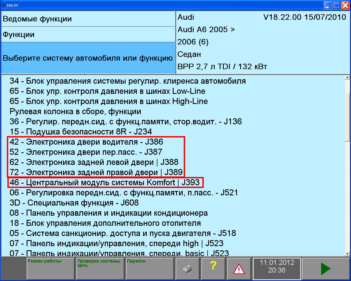Click the Audi A6 2005 > vehicle line
Viewport: 351px width, 281px height.
click(206, 29)
